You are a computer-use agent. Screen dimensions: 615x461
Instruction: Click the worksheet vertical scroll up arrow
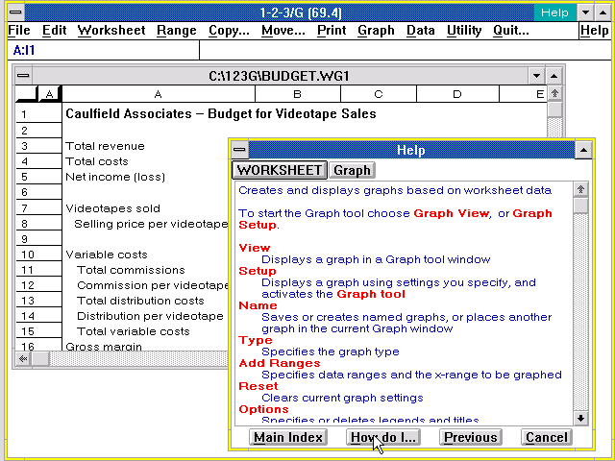tap(554, 94)
